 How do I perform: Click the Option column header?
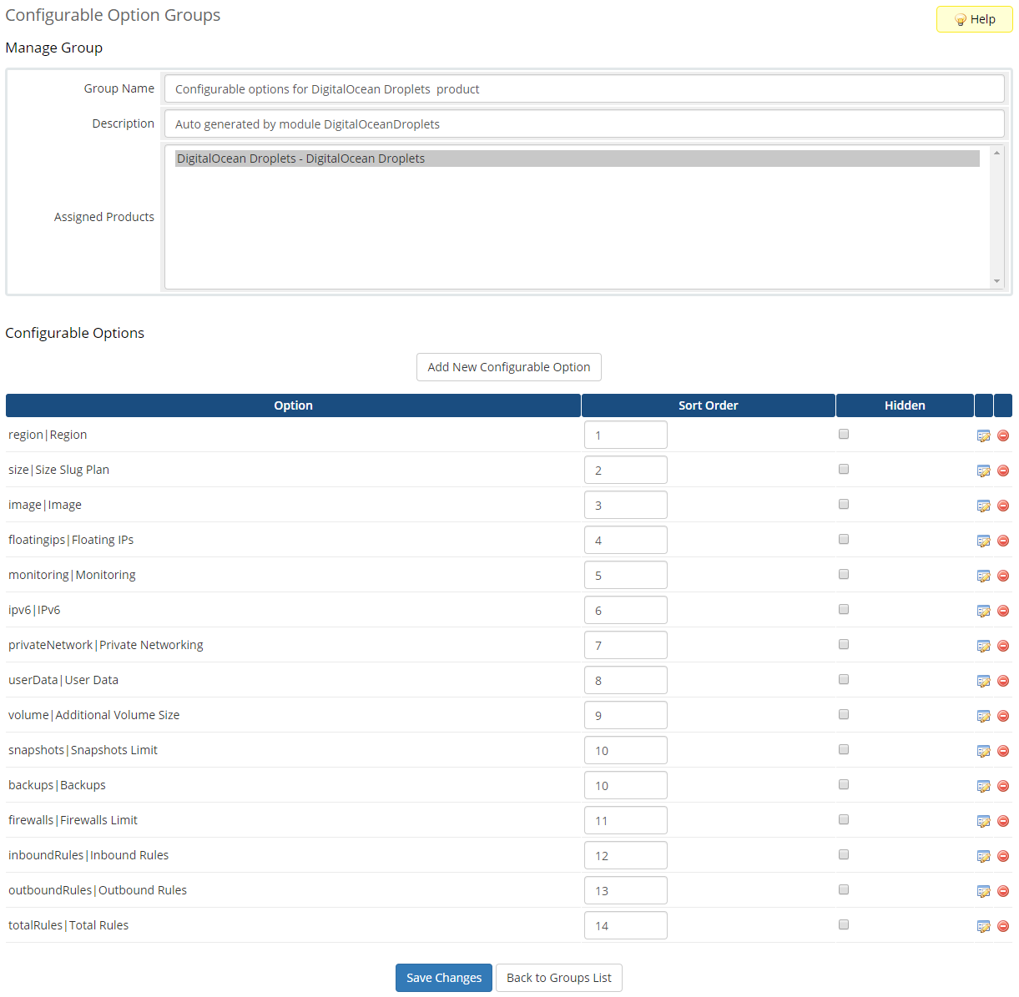pyautogui.click(x=293, y=405)
